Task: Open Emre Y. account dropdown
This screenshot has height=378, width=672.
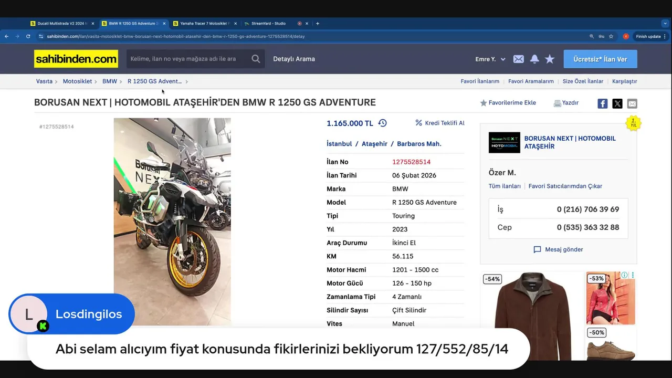Action: (x=490, y=59)
